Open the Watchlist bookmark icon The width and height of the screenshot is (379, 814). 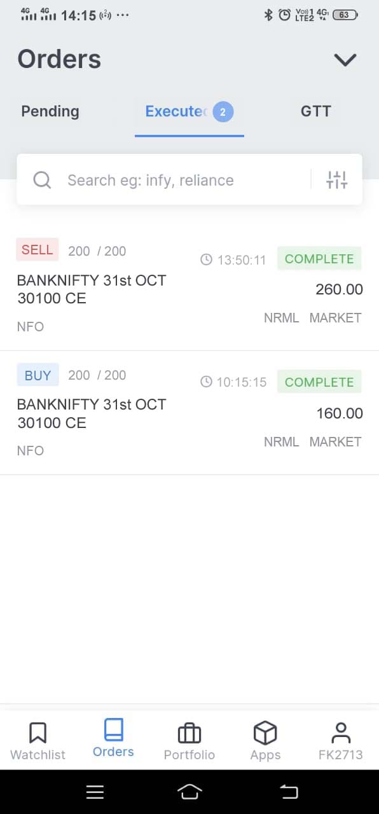38,733
